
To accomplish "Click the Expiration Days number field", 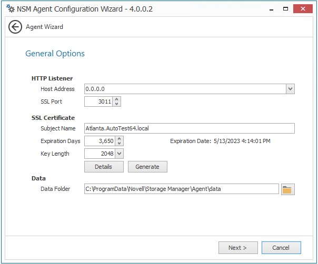I will point(100,141).
